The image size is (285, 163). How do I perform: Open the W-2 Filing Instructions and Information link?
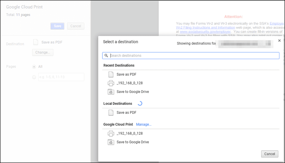(205, 27)
